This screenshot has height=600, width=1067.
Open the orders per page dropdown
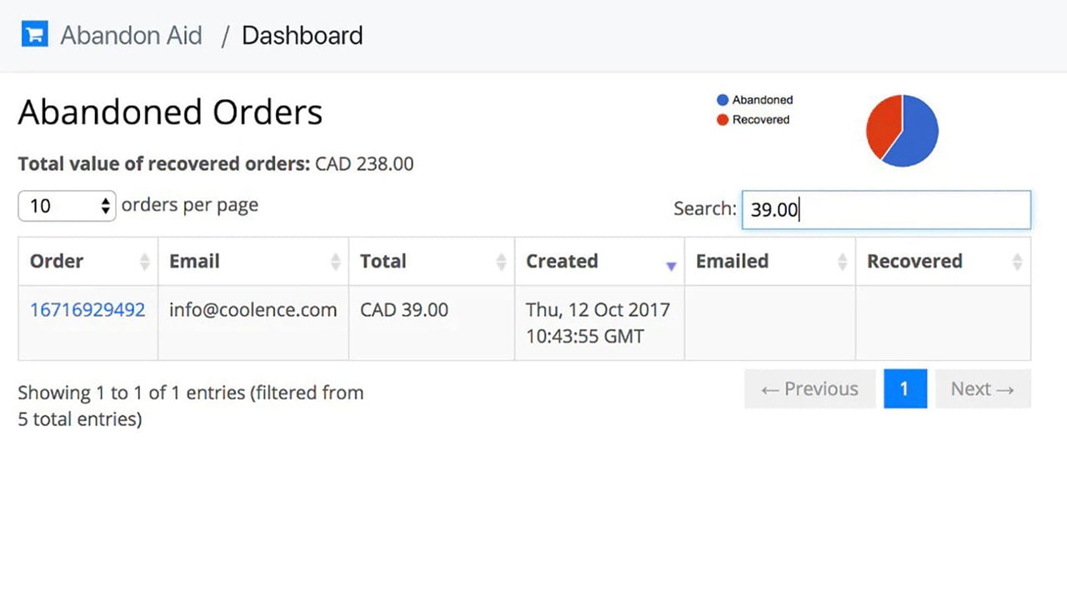click(x=67, y=206)
